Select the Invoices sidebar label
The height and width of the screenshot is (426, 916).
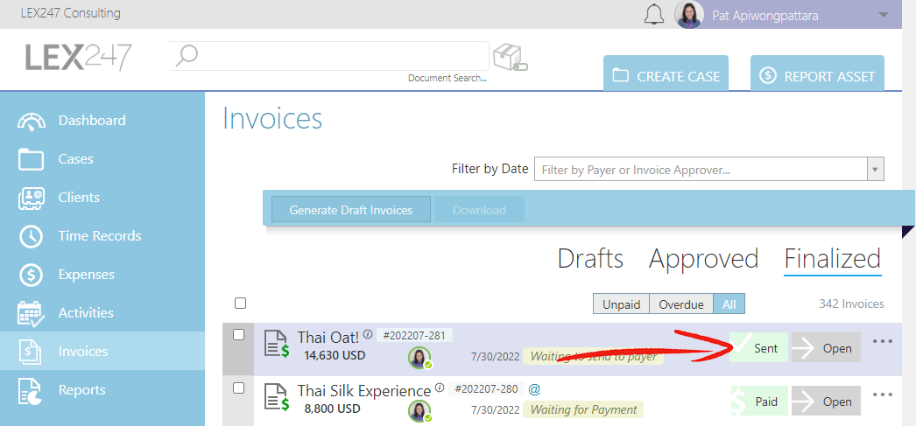[x=83, y=352]
